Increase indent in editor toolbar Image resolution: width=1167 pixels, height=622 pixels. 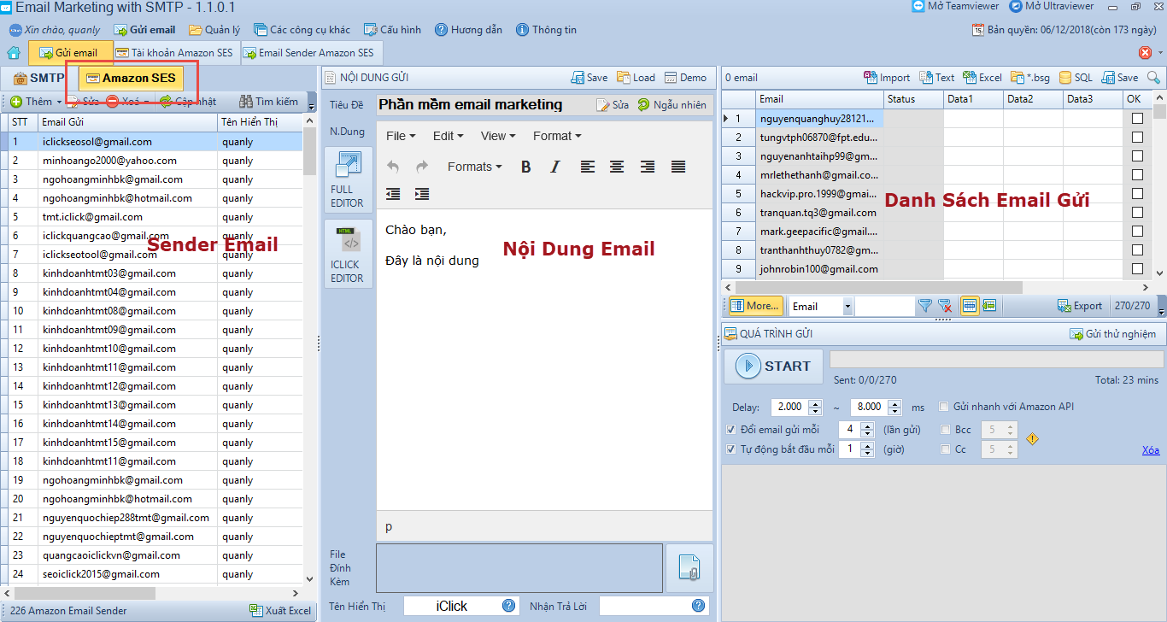click(421, 194)
